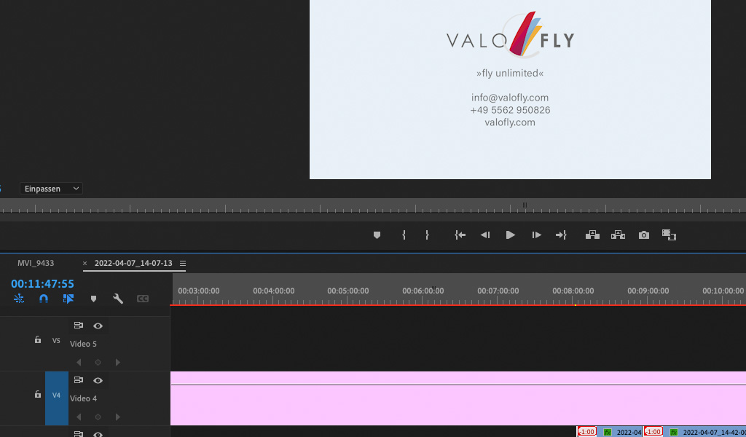Select the 2022-04-07_14-07-13 sequence tab

point(133,263)
